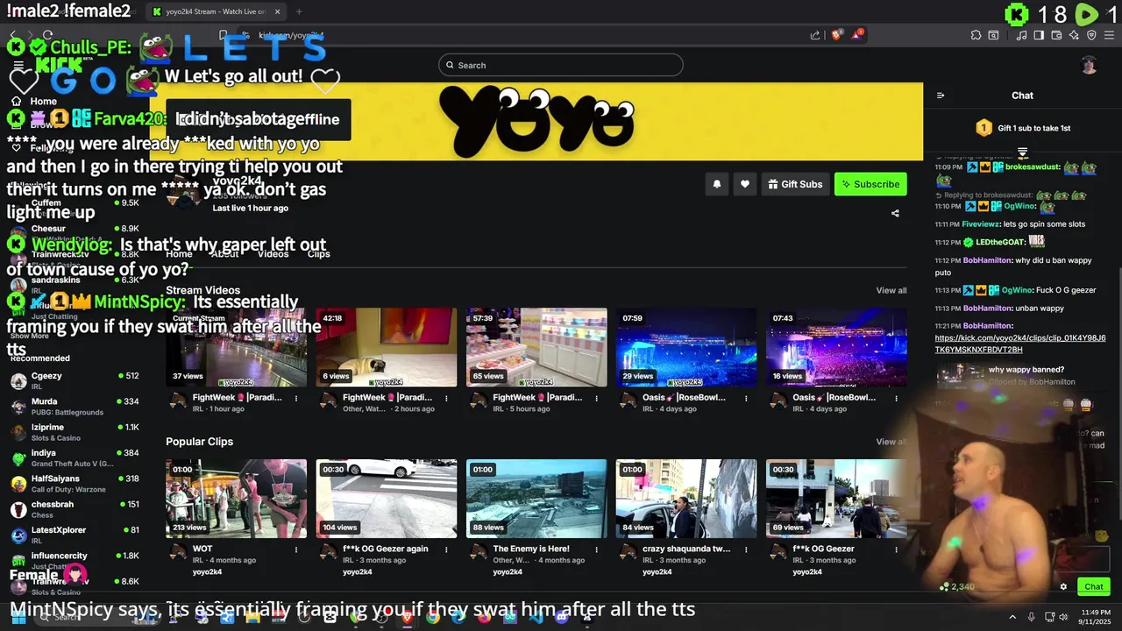Click the green Chat send button
Viewport: 1122px width, 631px height.
pos(1094,587)
